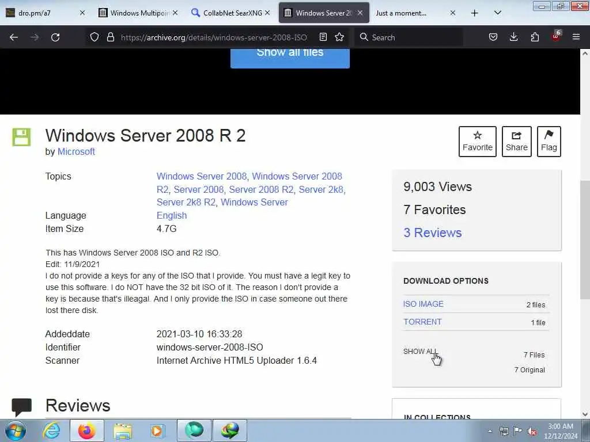Click the Firefox taskbar icon
This screenshot has width=590, height=442.
87,430
